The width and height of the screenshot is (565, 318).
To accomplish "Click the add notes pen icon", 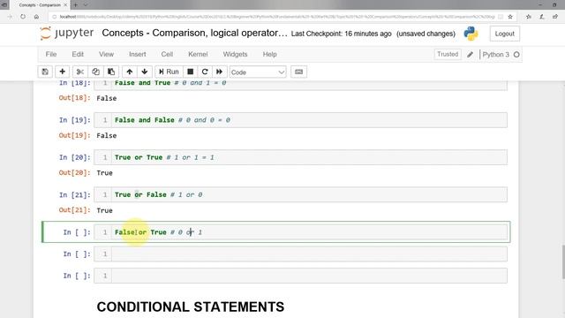I will [542, 17].
